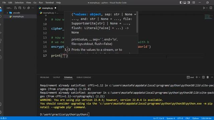
Task: Select Python interpreter 3.8.6 64-bit
Action: [206, 118]
